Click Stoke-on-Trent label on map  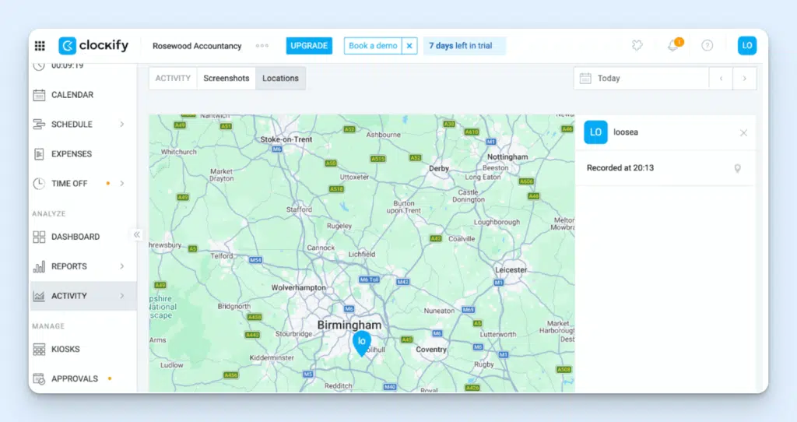(x=286, y=139)
